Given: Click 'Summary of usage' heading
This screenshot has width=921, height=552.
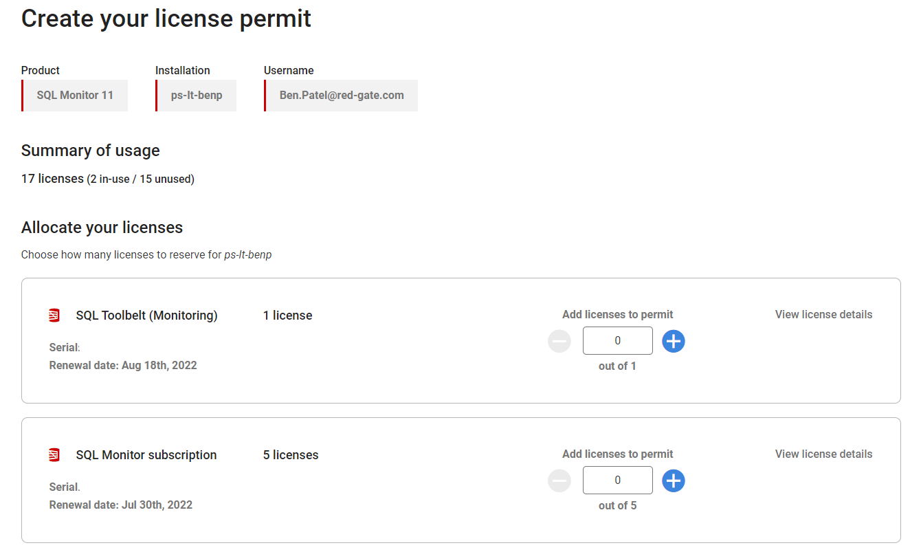Looking at the screenshot, I should tap(91, 151).
